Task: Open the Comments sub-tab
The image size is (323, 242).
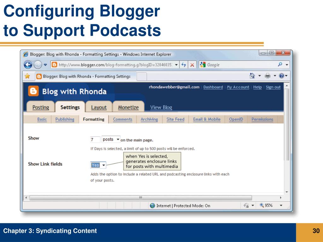Action: (123, 119)
